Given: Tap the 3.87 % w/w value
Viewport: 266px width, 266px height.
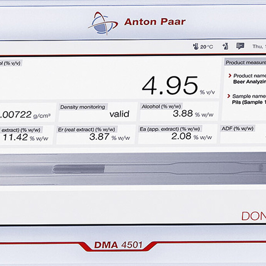Looking at the screenshot, I should (109, 137).
